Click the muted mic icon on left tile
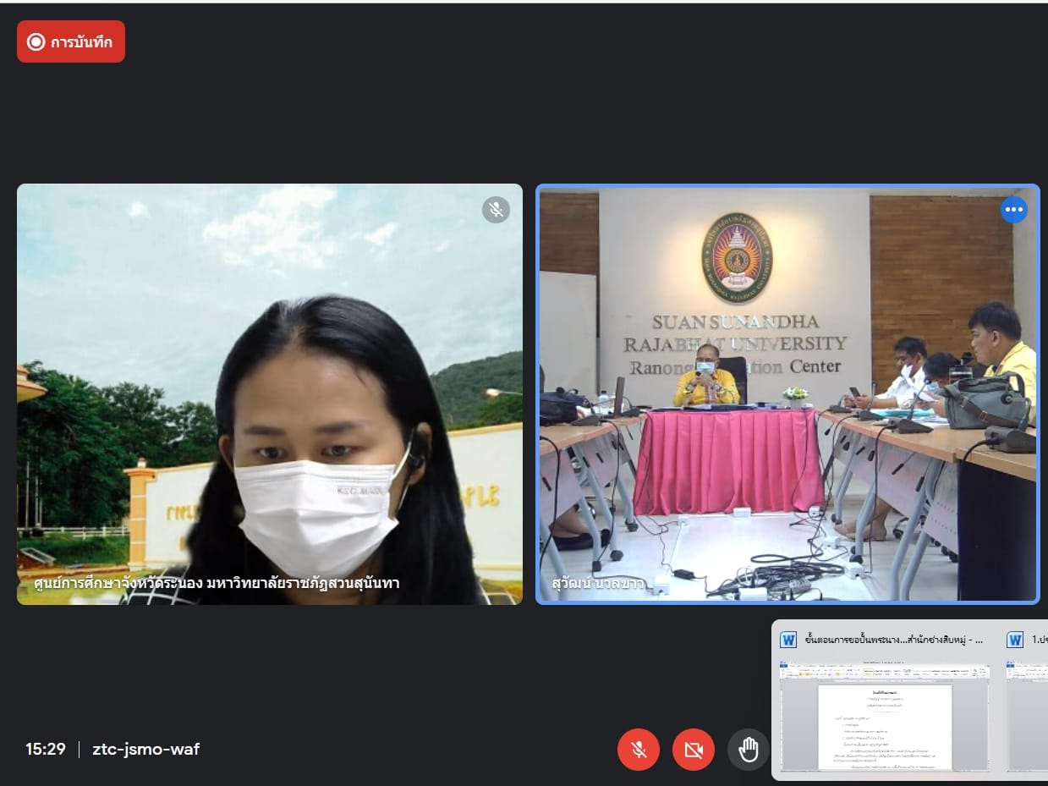Screen dimensions: 1048x786 [496, 210]
